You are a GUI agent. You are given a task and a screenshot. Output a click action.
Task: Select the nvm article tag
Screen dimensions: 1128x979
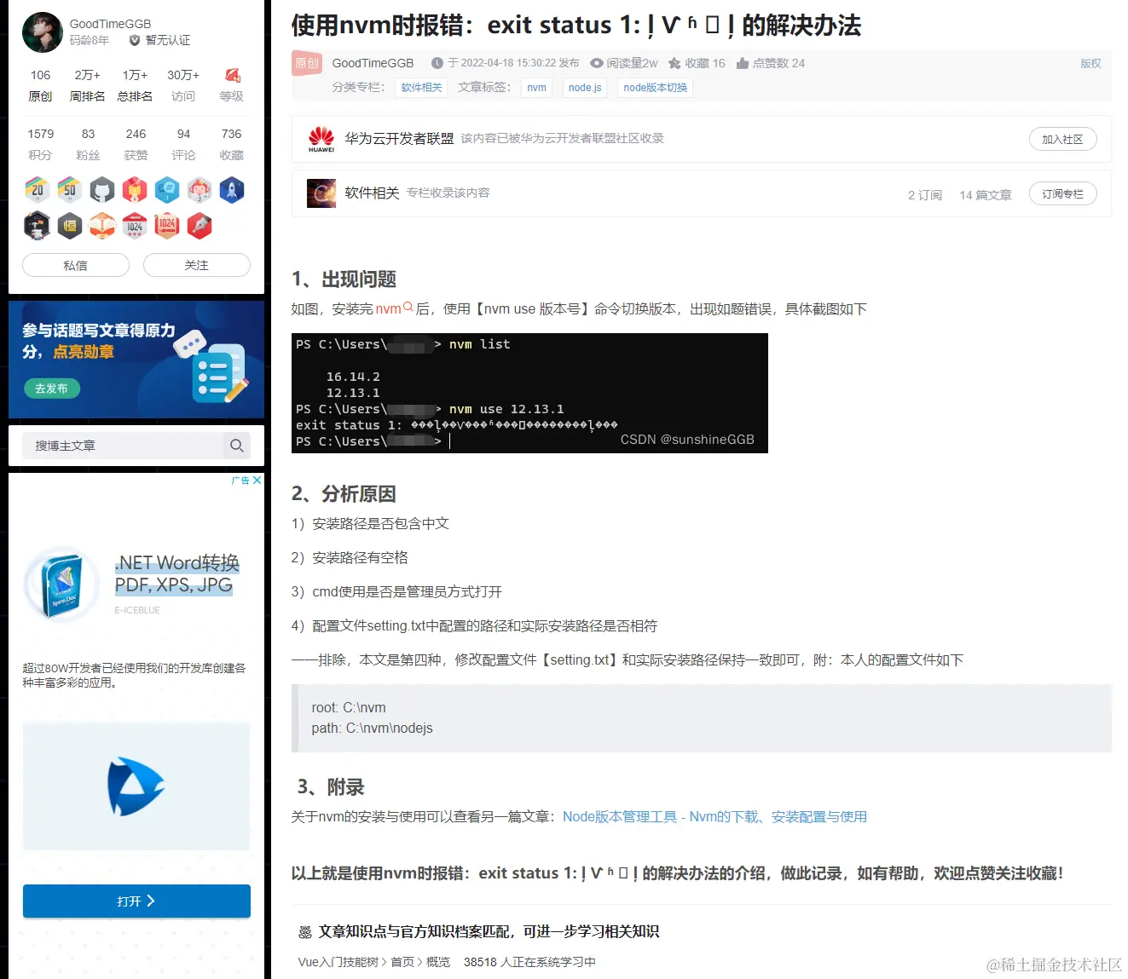[536, 88]
